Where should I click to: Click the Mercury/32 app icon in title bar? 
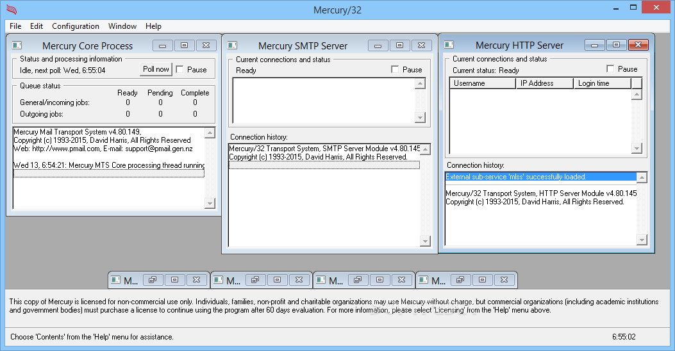(12, 10)
